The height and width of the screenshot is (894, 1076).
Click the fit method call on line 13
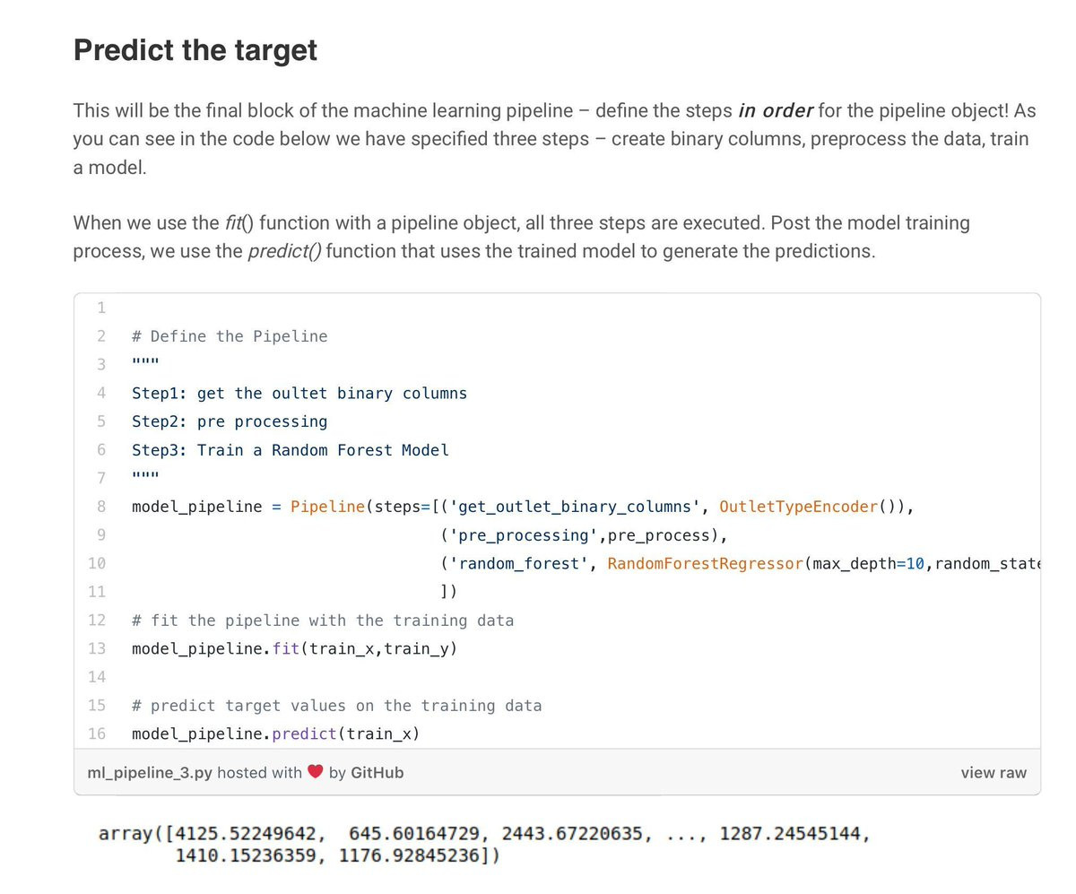tap(285, 648)
